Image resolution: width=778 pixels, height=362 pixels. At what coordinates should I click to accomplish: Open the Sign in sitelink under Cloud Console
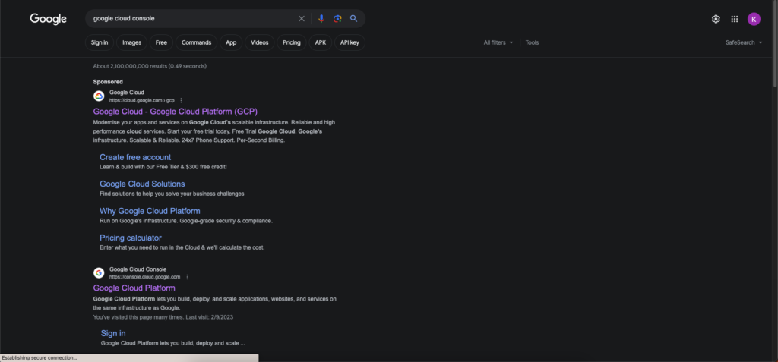[x=113, y=333]
